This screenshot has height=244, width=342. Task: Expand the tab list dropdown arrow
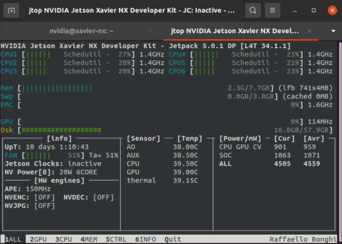coord(333,31)
